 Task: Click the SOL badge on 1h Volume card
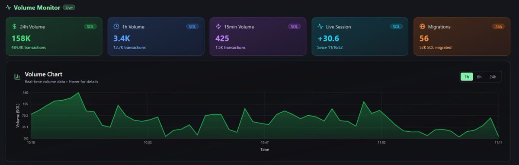(x=192, y=26)
